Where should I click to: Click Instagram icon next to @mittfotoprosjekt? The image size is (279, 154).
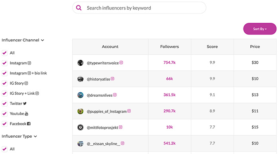(x=120, y=127)
